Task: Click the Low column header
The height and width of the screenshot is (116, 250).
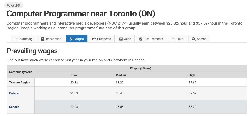Action: coord(74,75)
